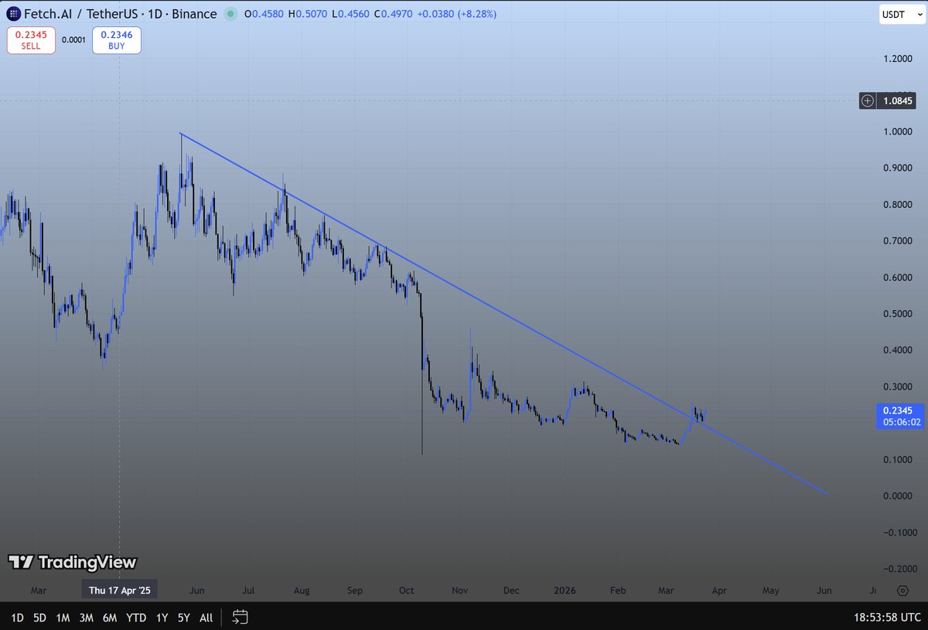This screenshot has height=630, width=928.
Task: Select the 3M time range
Action: (87, 618)
